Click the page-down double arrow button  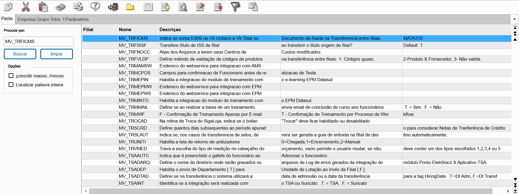pyautogui.click(x=515, y=185)
